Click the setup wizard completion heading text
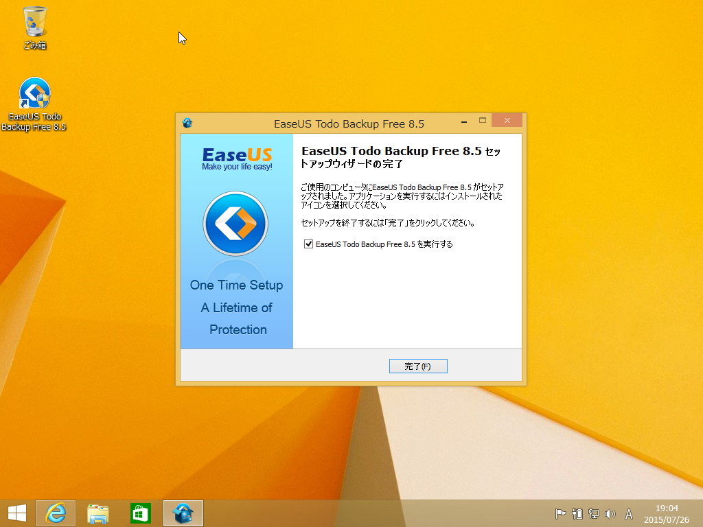The image size is (703, 527). [401, 157]
